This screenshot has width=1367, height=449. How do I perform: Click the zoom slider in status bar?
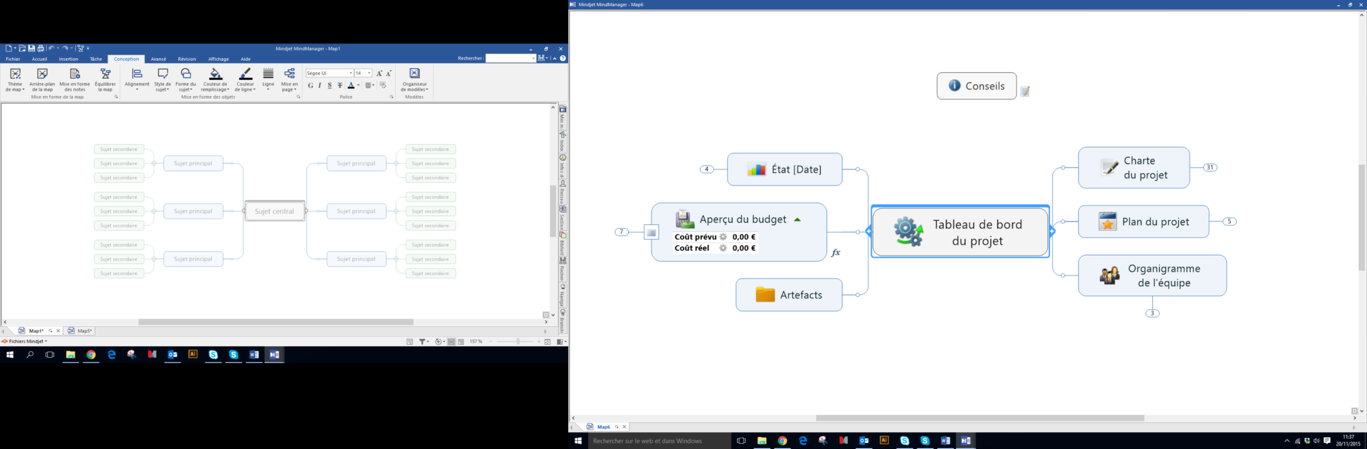tap(517, 342)
